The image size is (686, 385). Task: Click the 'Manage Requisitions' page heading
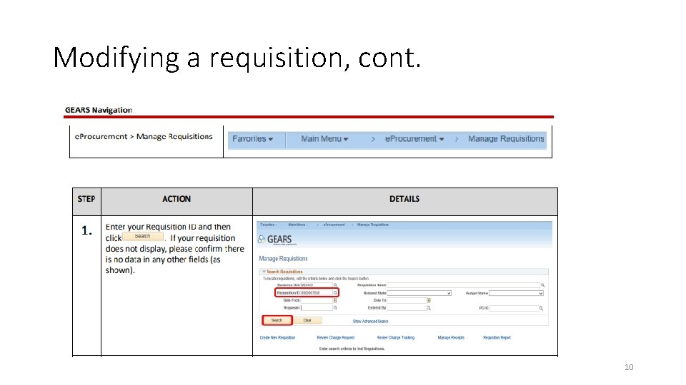[x=283, y=258]
